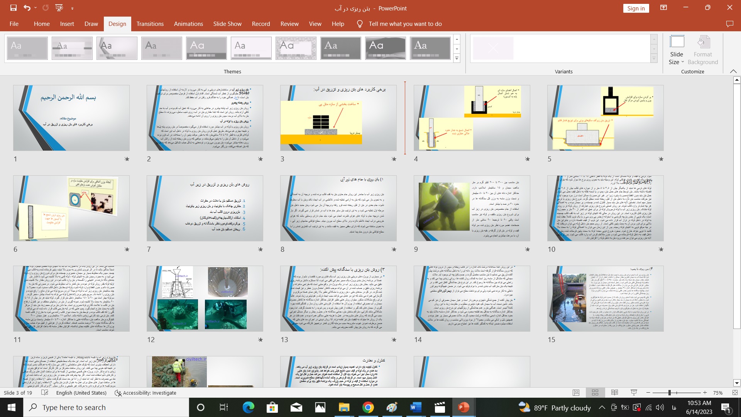
Task: Select slide 15 thumbnail
Action: (x=605, y=298)
